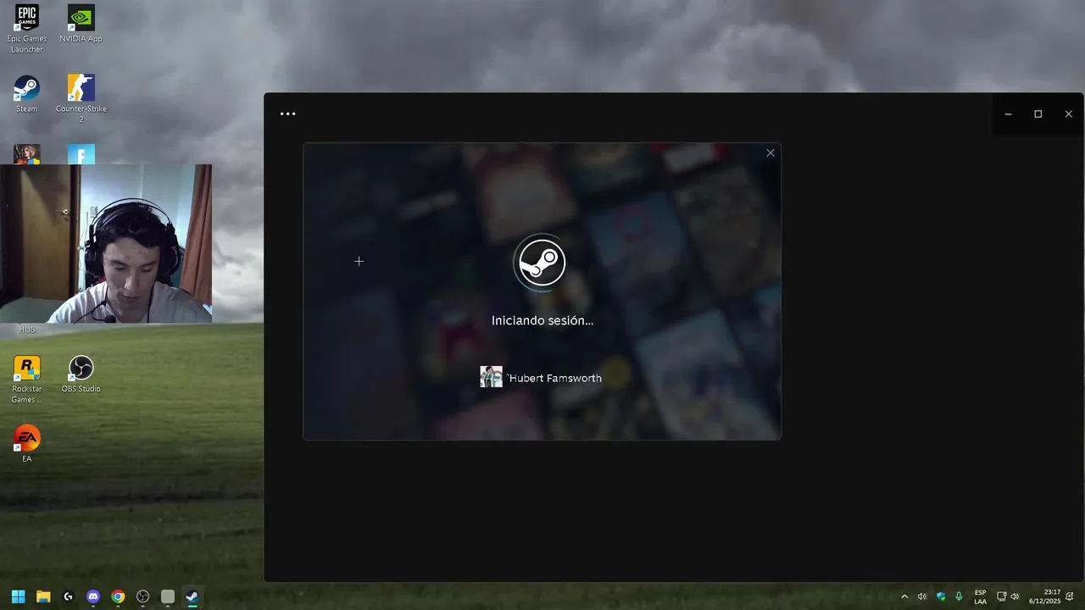Close the Steam sign-in dialog
This screenshot has height=610, width=1085.
point(771,153)
